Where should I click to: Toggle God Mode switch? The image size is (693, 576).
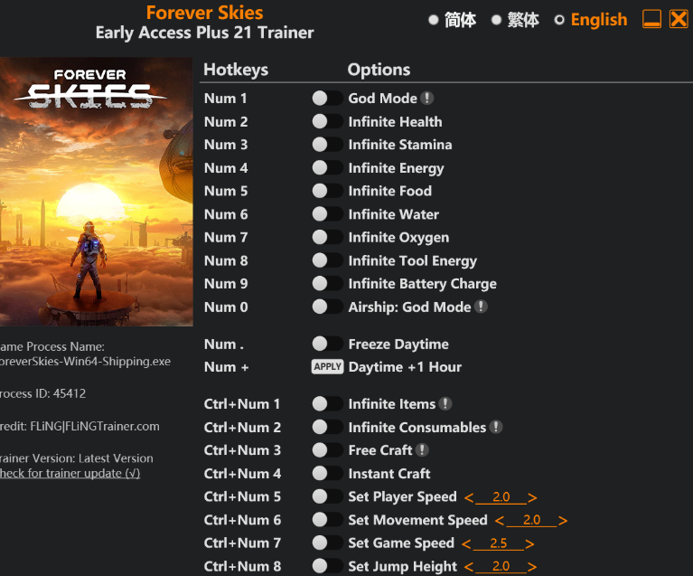pos(327,99)
